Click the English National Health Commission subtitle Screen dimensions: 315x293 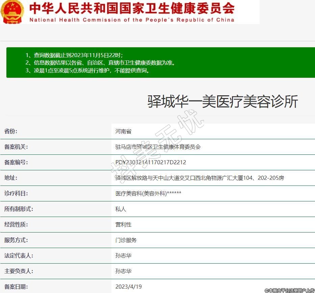pyautogui.click(x=132, y=20)
